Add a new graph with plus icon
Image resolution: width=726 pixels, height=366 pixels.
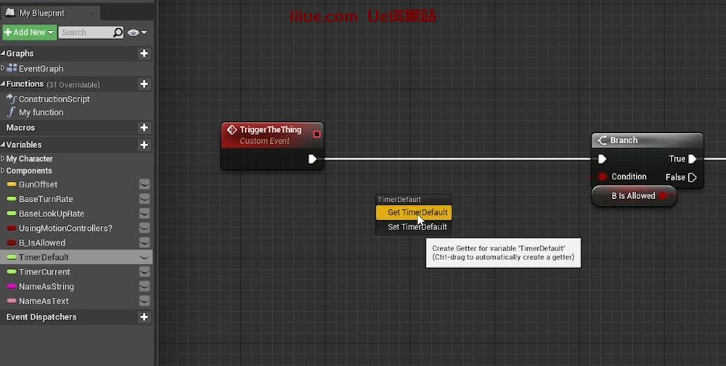point(144,53)
